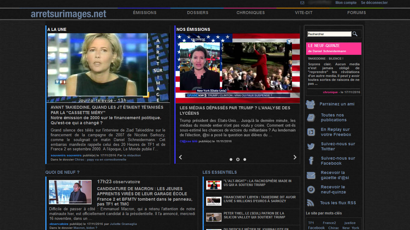410x230 pixels.
Task: Click Mon compte link
Action: (x=346, y=3)
